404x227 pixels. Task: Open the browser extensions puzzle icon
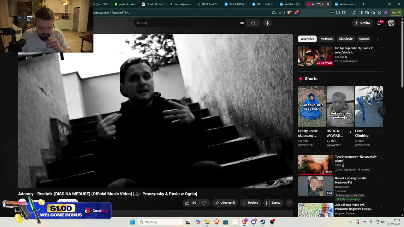click(x=338, y=13)
